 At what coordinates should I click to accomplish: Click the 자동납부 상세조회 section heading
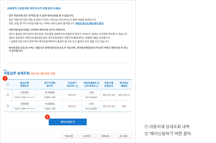16,73
